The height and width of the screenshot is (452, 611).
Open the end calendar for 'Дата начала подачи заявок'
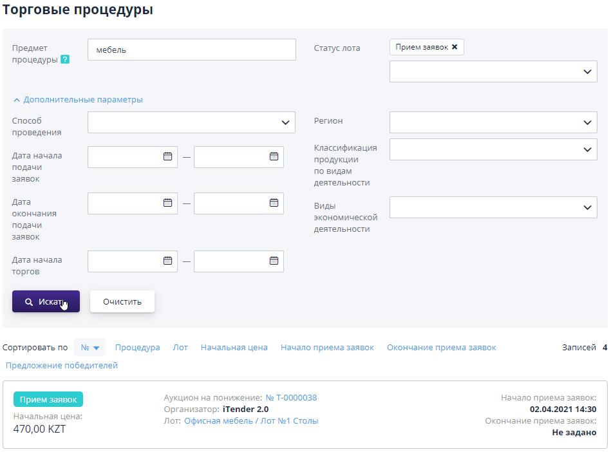pos(274,156)
